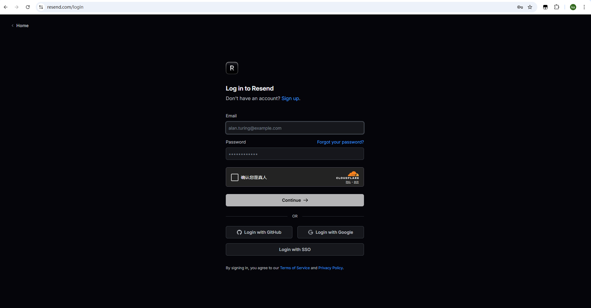591x308 pixels.
Task: Click the Sign up link
Action: 290,99
